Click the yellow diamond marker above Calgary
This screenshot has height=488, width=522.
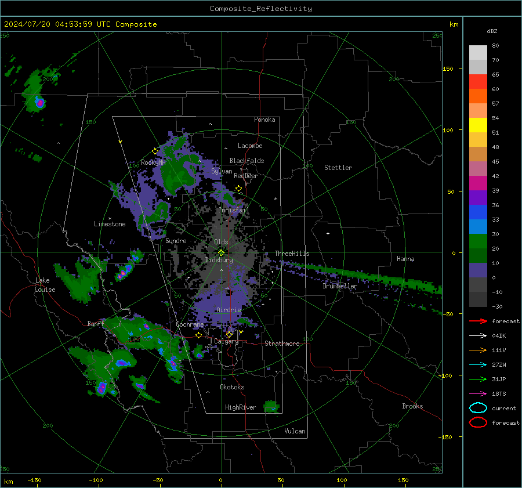[229, 334]
